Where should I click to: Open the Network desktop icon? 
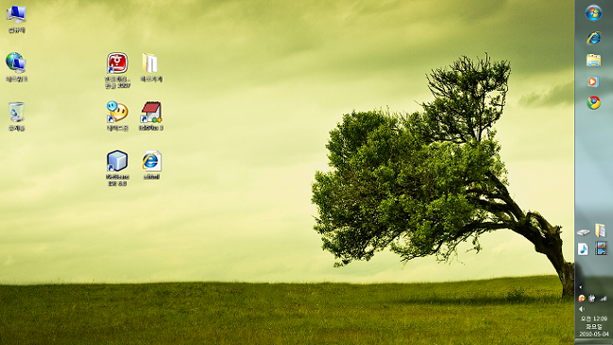point(16,67)
